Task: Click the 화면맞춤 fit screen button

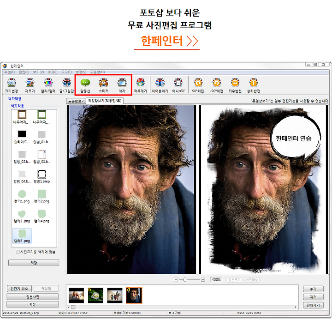Action: (x=252, y=280)
